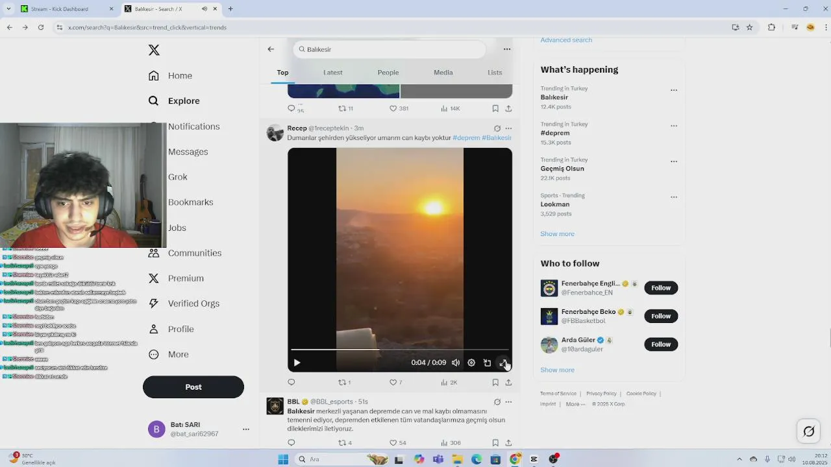Click the X logo in sidebar
Viewport: 831px width, 467px height.
point(154,50)
